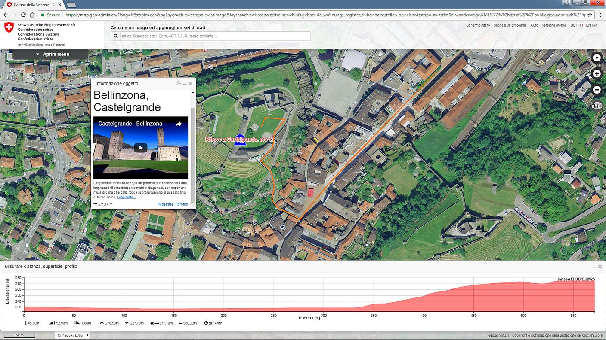The image size is (606, 340).
Task: Minimize the profile measurement panel
Action: click(x=594, y=267)
